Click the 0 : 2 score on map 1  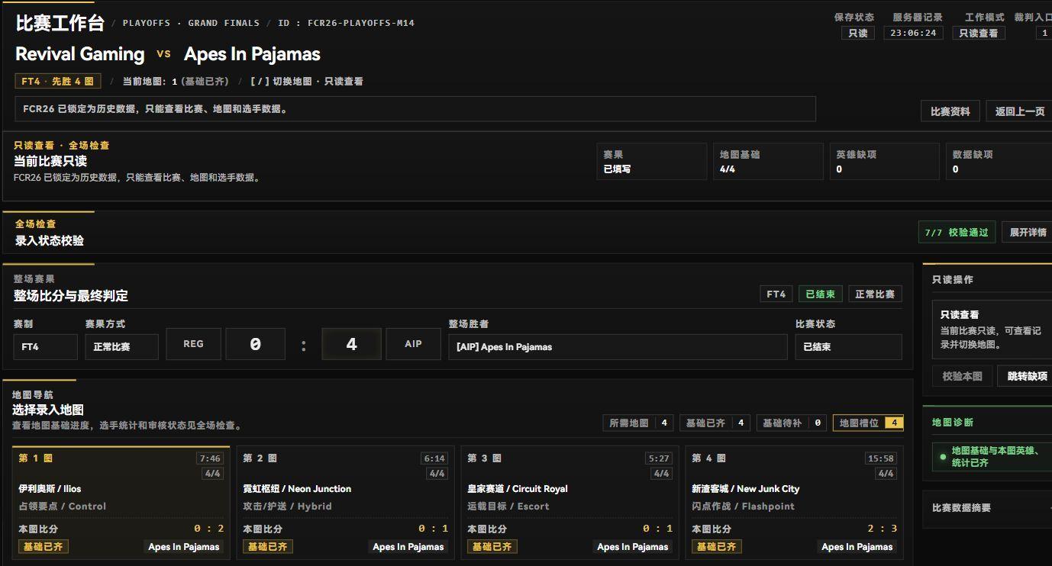(x=209, y=529)
